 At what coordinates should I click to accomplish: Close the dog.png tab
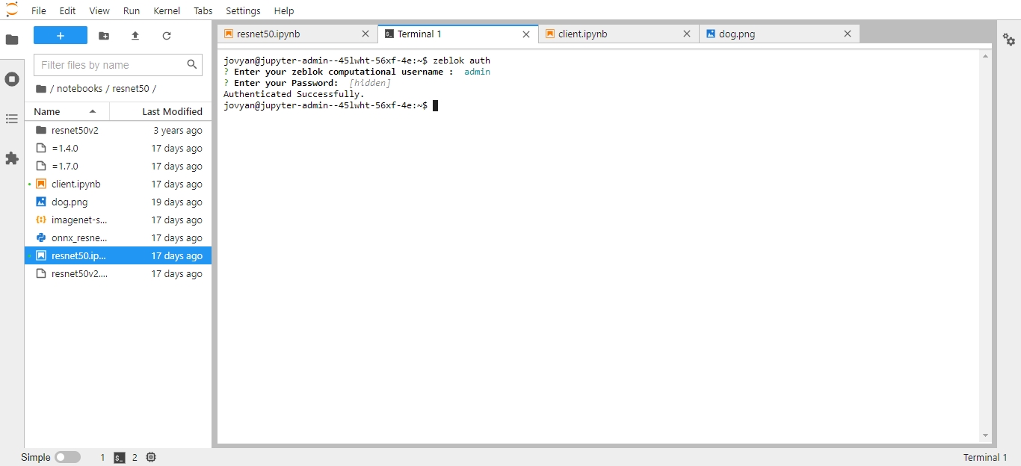tap(848, 34)
